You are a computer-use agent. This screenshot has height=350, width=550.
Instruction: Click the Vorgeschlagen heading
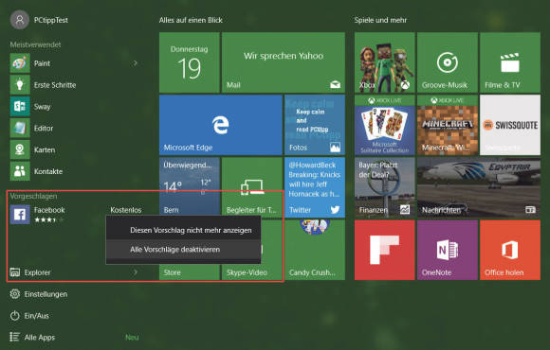(x=33, y=196)
